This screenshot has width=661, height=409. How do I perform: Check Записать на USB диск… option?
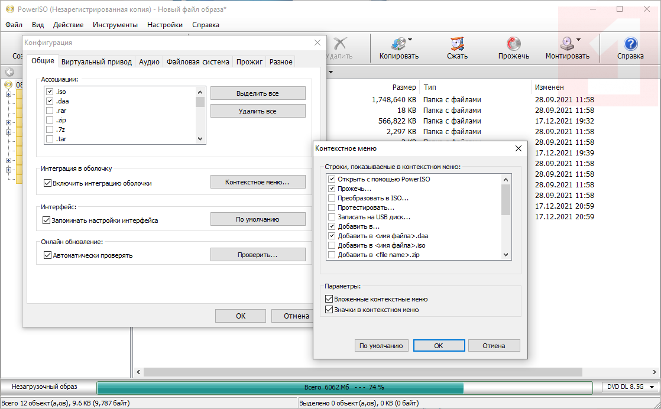pos(332,217)
